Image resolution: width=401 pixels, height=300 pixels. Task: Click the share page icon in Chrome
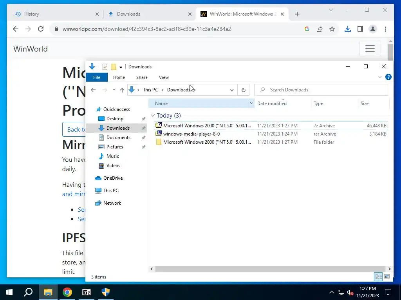(320, 29)
